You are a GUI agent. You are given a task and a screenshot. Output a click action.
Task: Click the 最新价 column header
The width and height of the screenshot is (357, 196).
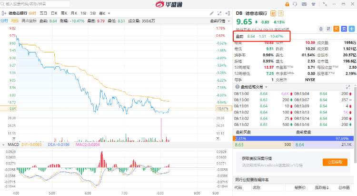[x=300, y=187]
